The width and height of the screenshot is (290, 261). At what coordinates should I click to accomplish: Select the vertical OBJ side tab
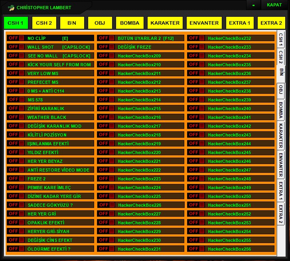click(281, 90)
